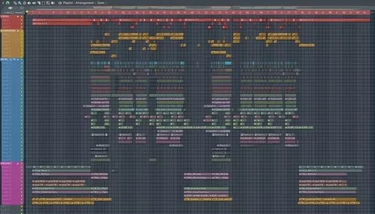Toggle mute dot on the pink ambiance group track
The height and width of the screenshot is (214, 375).
[x=22, y=163]
